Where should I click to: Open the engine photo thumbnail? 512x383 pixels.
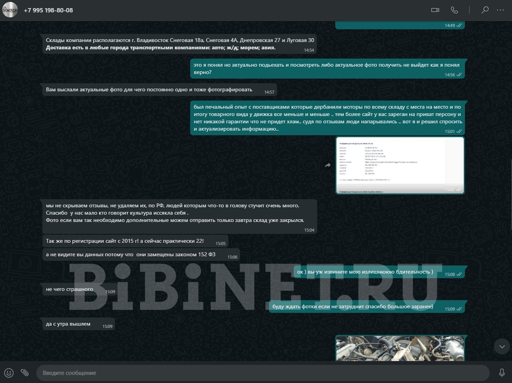click(x=400, y=348)
